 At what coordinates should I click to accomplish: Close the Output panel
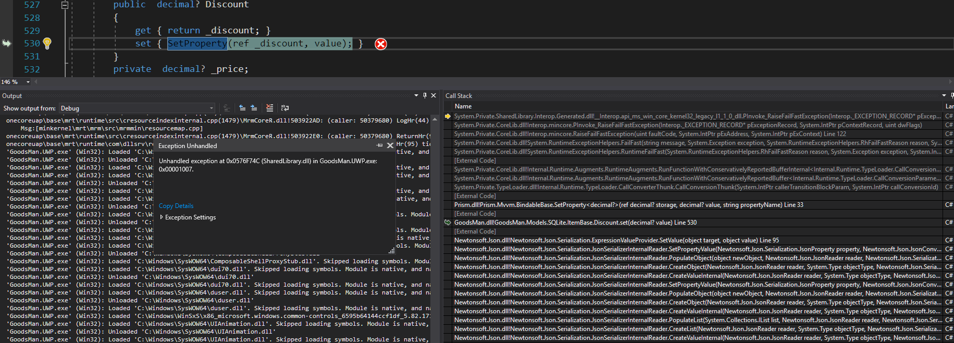point(433,95)
